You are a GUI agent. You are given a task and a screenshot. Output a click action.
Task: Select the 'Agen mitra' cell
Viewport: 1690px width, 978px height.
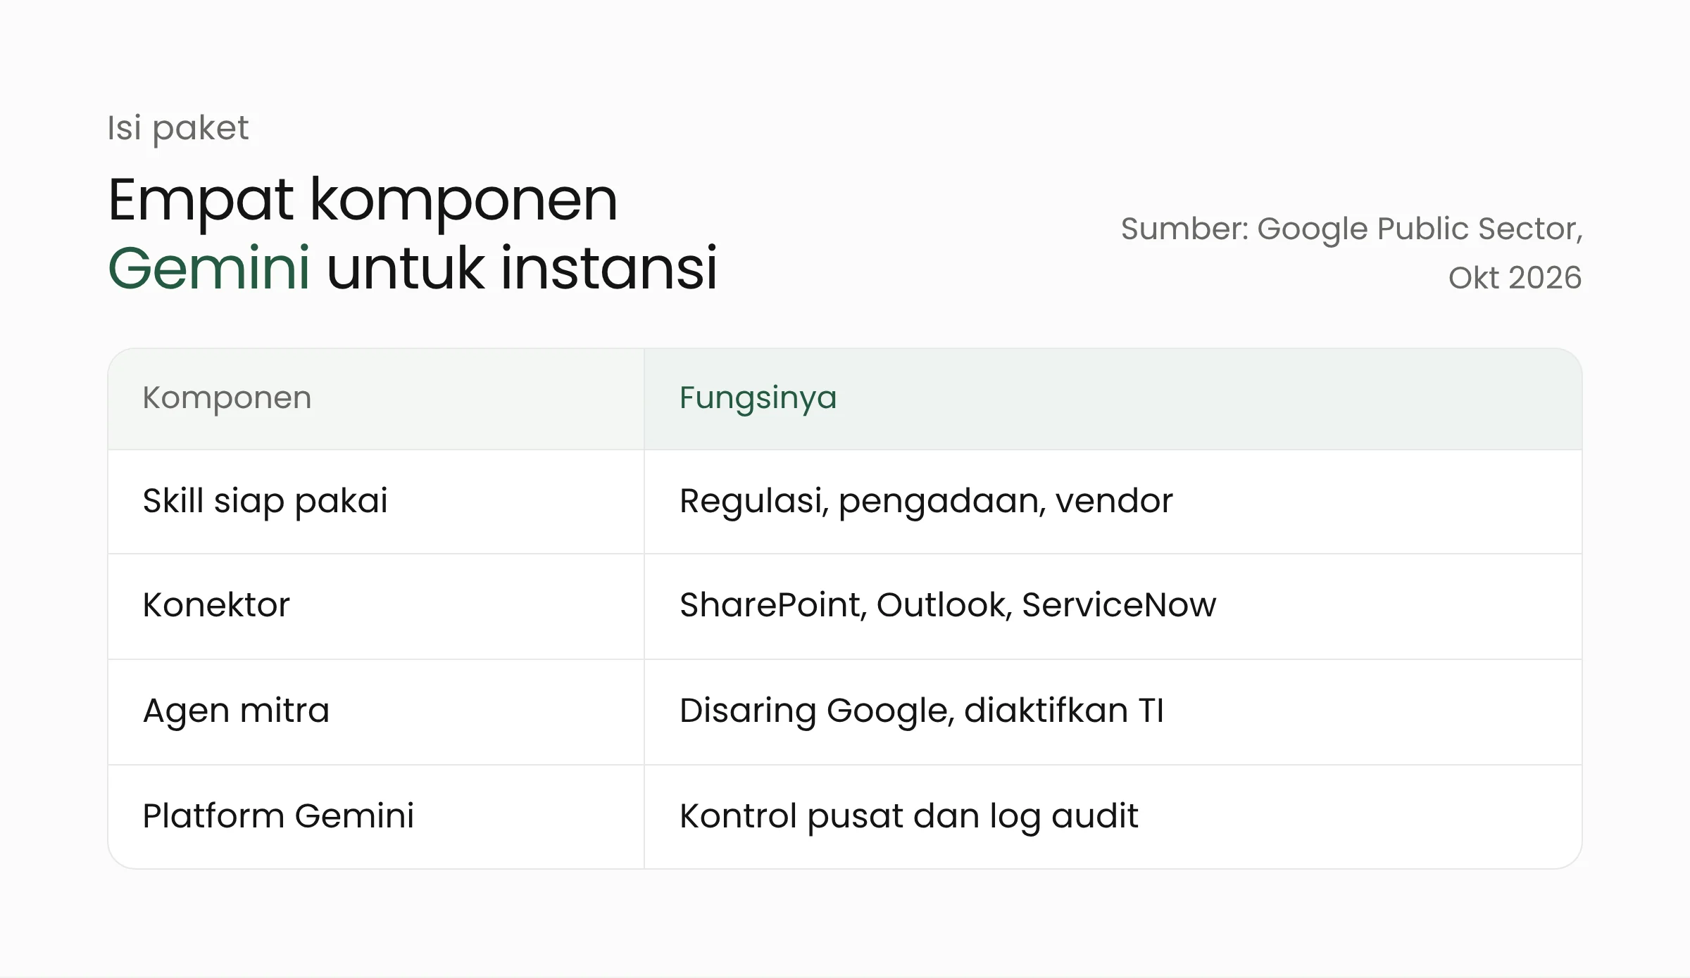[376, 712]
